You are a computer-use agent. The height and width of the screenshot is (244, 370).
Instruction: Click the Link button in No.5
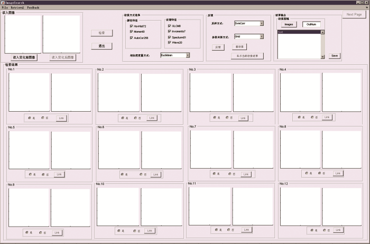click(x=59, y=174)
